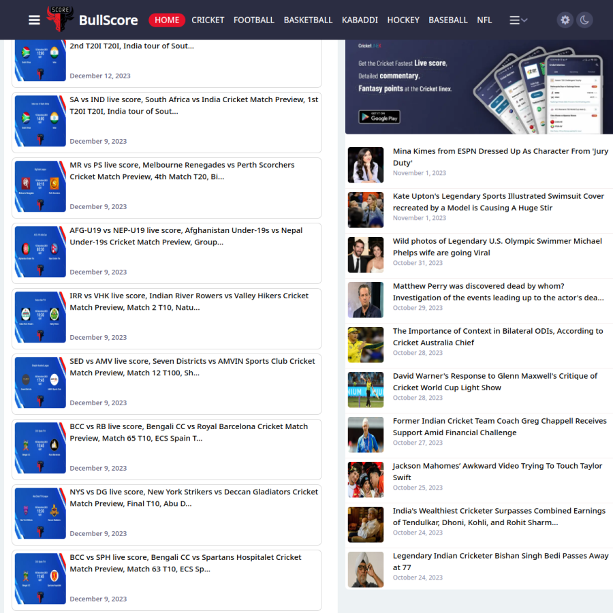Open Jackson Mahomes Taylor Swift article
This screenshot has height=613, width=613.
click(497, 471)
